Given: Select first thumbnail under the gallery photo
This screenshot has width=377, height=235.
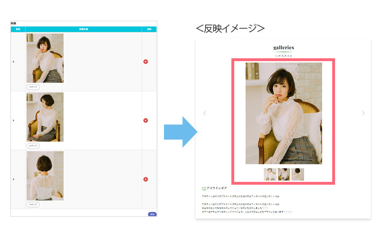Looking at the screenshot, I should (x=270, y=174).
